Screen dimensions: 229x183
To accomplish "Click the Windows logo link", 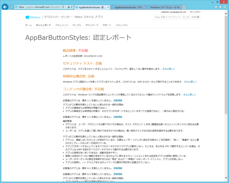I will pyautogui.click(x=33, y=17).
